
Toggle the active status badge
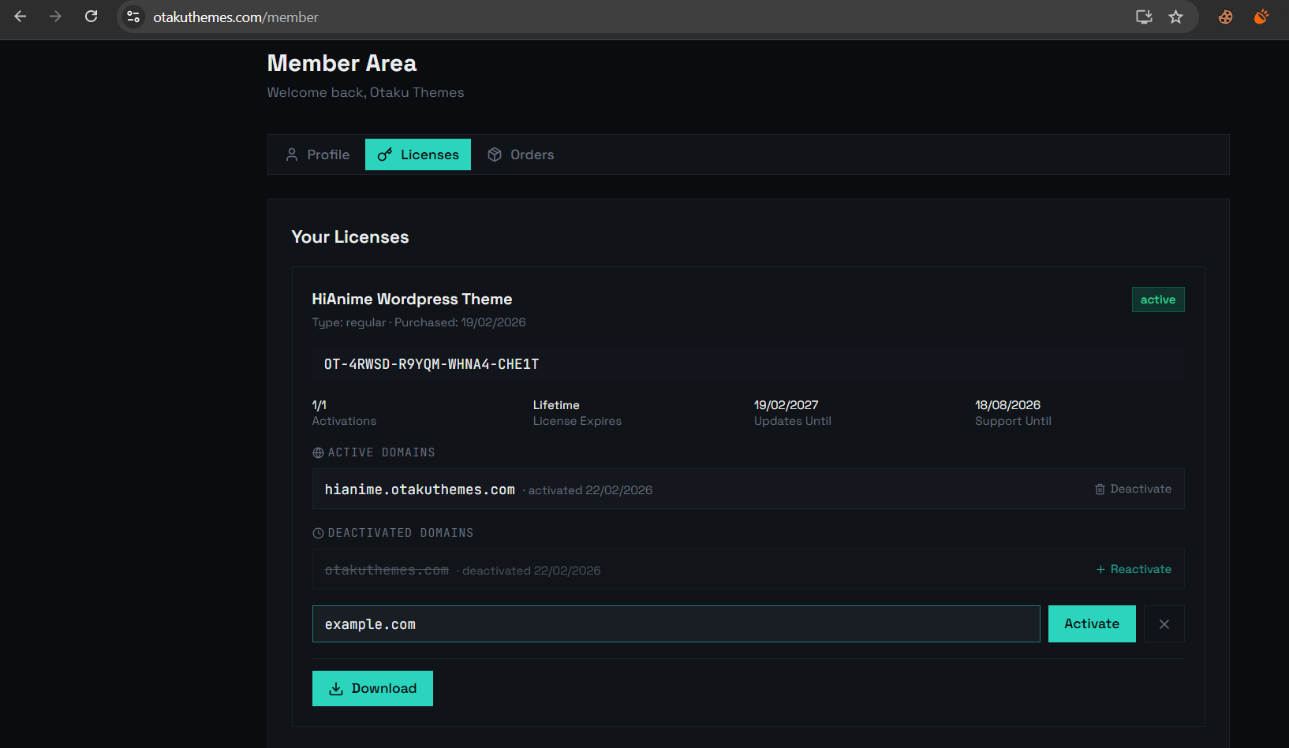click(x=1158, y=300)
